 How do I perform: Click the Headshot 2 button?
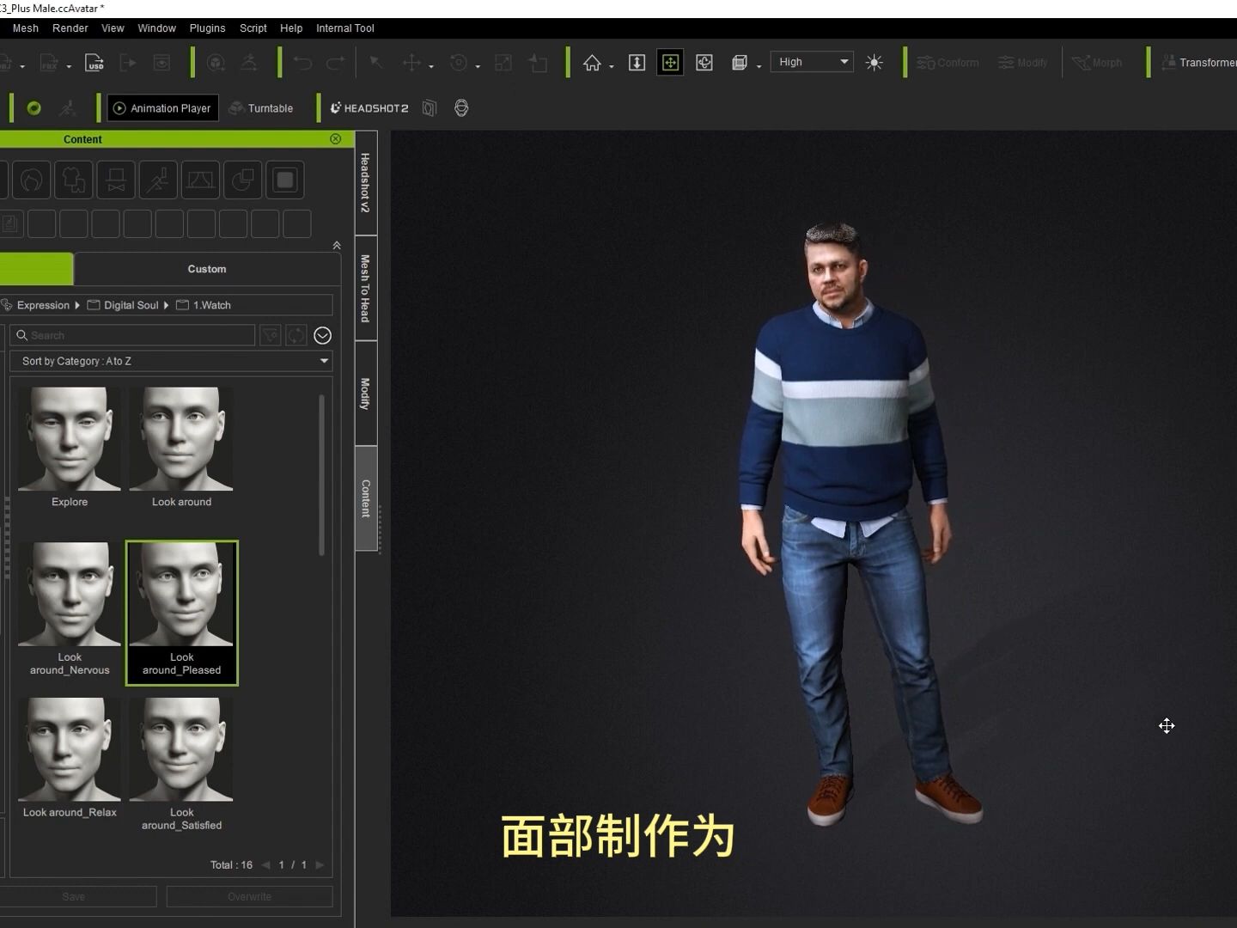[369, 108]
